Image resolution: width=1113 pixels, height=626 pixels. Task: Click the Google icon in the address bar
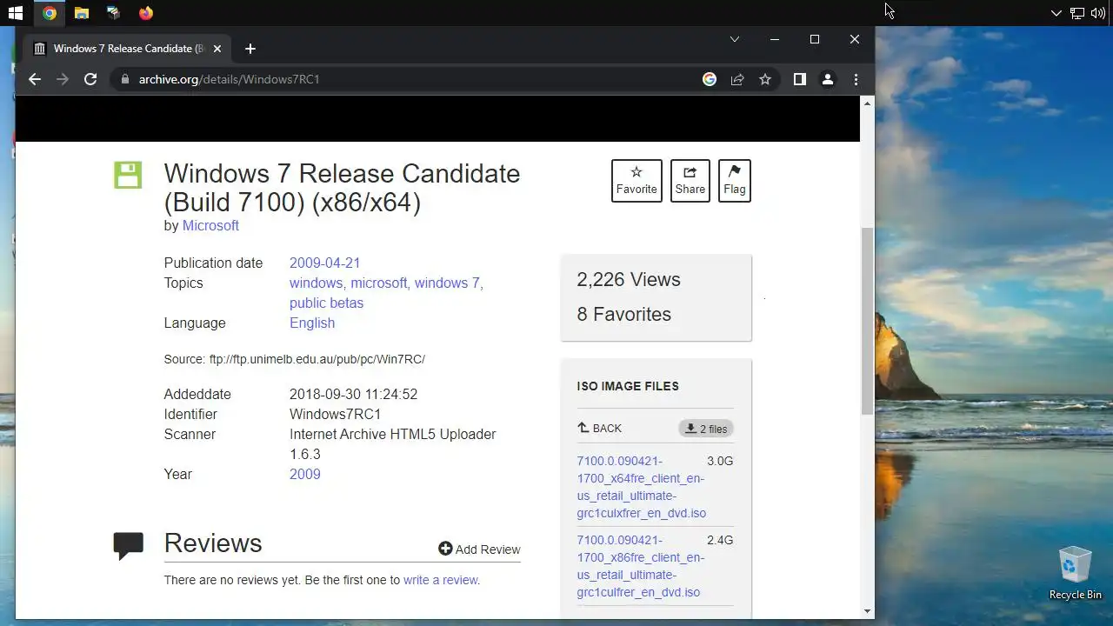710,79
